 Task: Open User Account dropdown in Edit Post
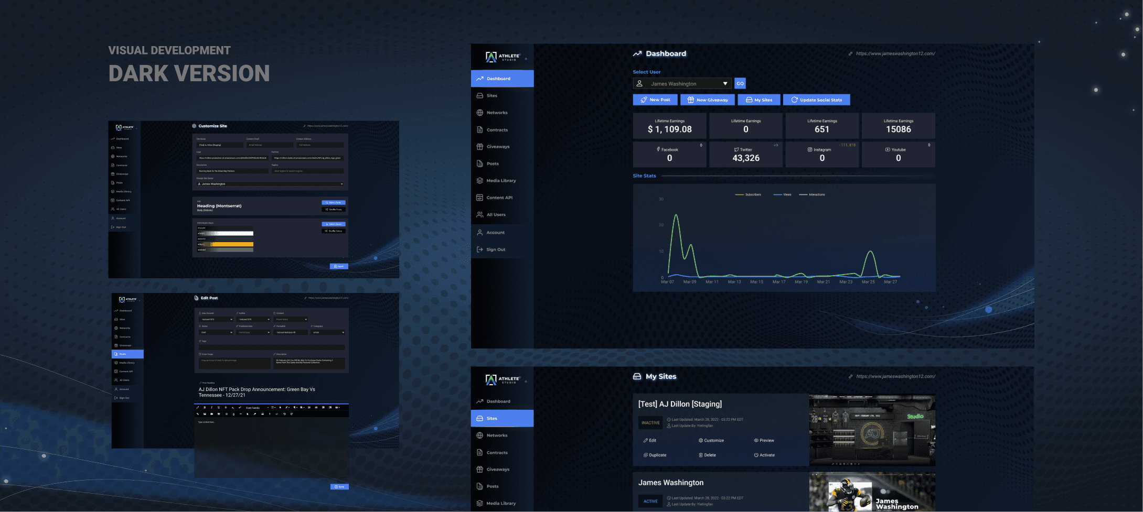click(x=216, y=319)
